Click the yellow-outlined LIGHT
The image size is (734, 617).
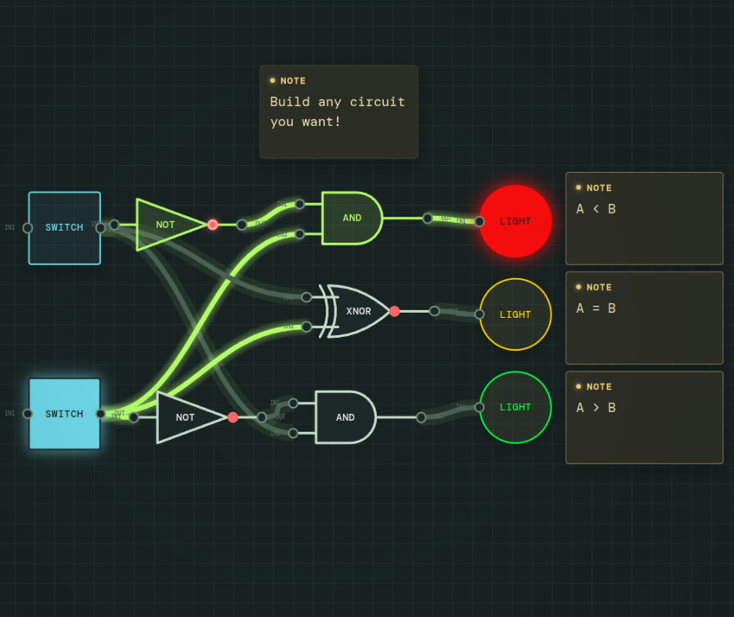click(515, 315)
